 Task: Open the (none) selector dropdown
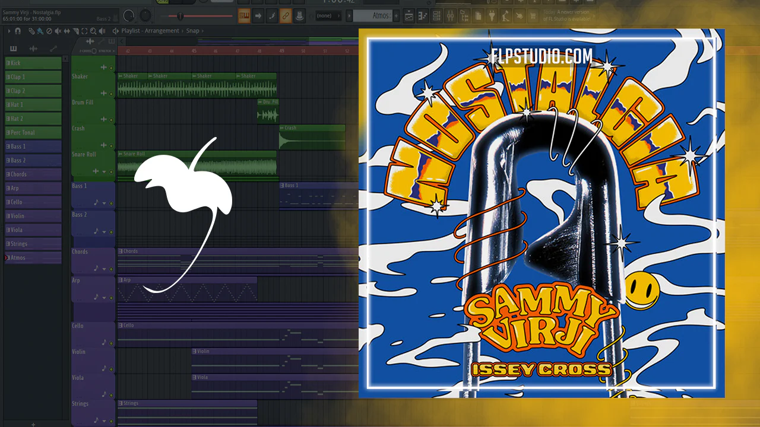[x=328, y=16]
